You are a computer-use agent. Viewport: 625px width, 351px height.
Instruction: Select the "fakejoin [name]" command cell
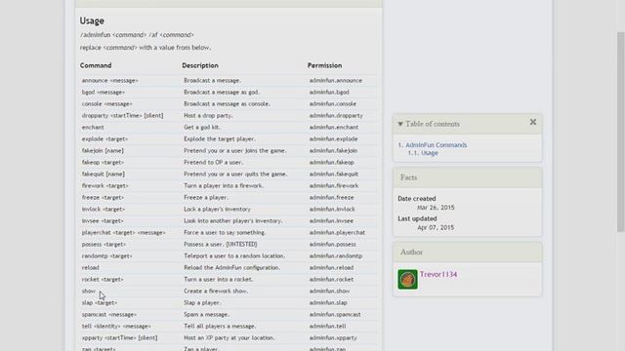point(103,151)
